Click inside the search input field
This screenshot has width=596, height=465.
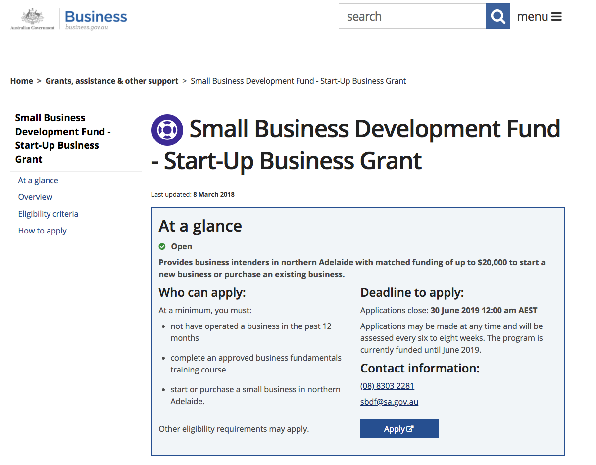pos(412,16)
